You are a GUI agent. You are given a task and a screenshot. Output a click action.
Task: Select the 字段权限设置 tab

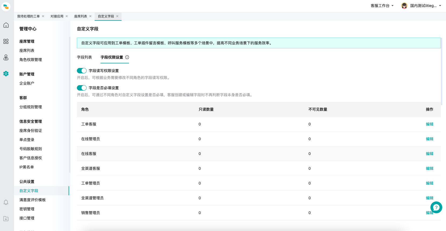pos(112,57)
